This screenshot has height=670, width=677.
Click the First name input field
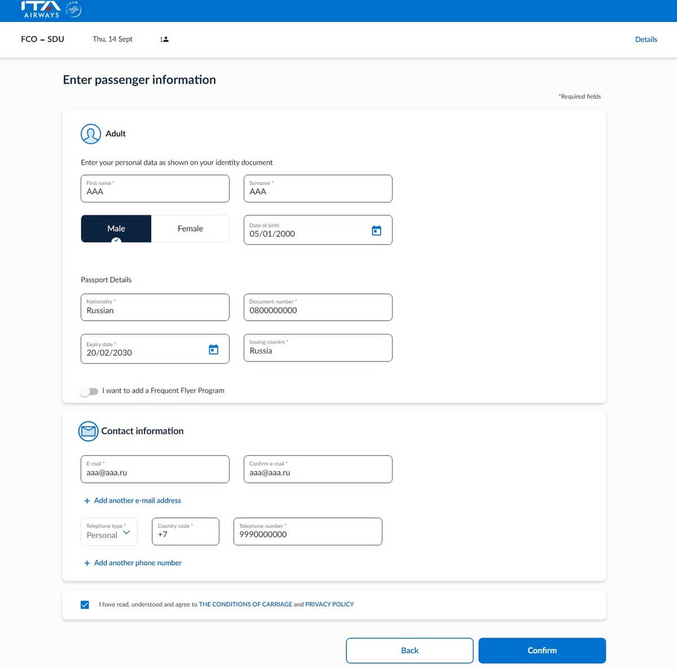(155, 188)
